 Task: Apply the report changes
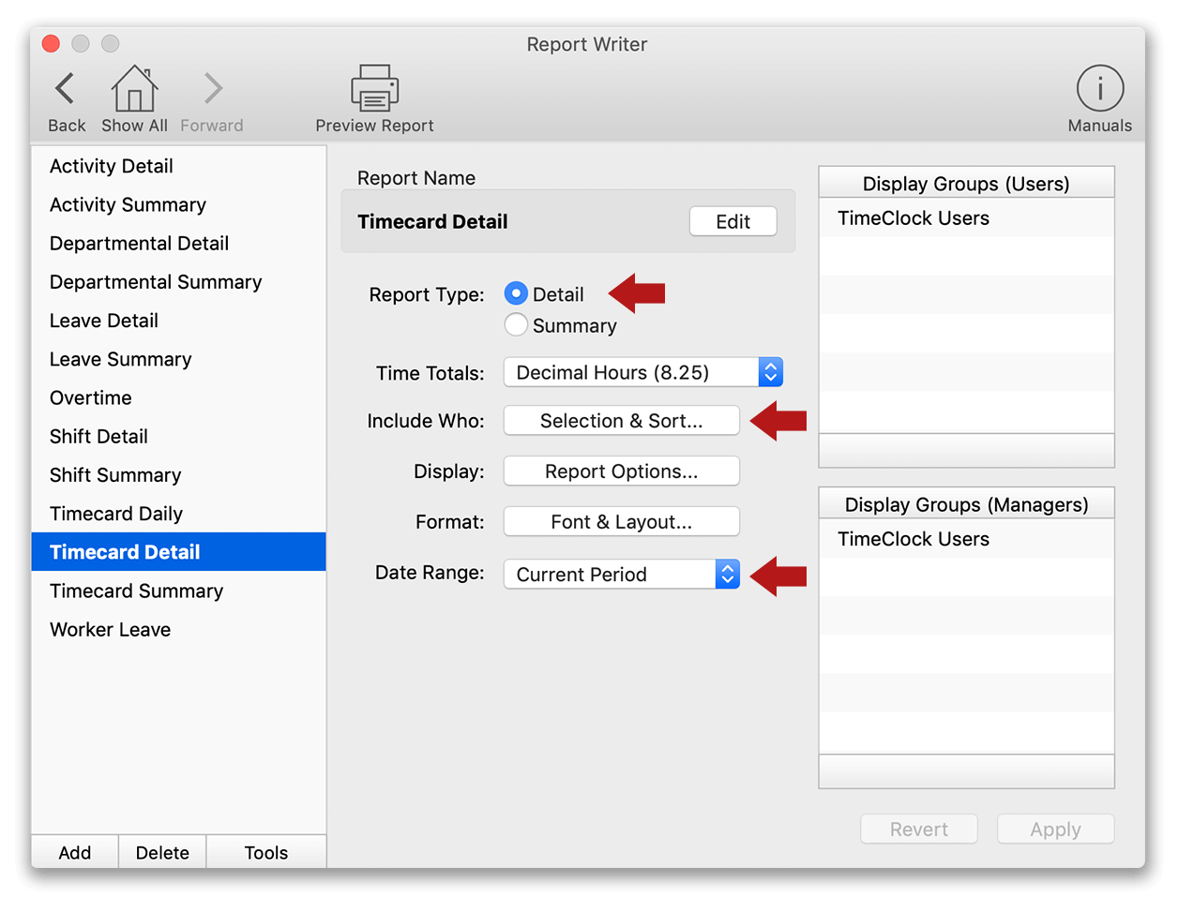tap(1055, 829)
